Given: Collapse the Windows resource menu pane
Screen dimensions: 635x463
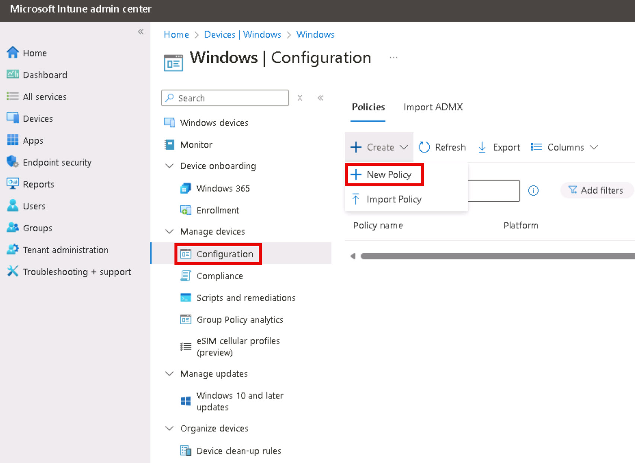Looking at the screenshot, I should (x=320, y=98).
